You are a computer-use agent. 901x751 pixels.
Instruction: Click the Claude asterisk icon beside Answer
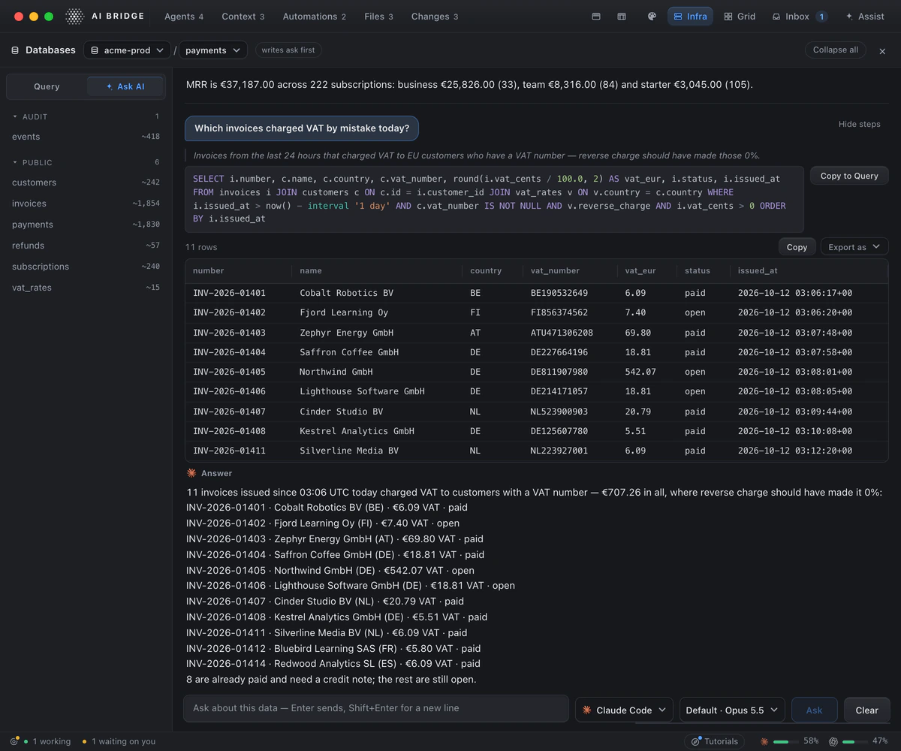pyautogui.click(x=191, y=473)
